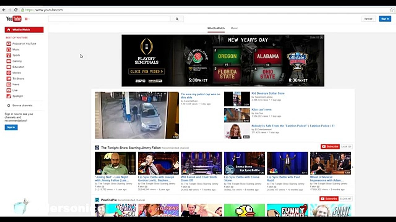This screenshot has height=222, width=396.
Task: Click the Nobody Is Safe Fashion Police title
Action: [293, 126]
